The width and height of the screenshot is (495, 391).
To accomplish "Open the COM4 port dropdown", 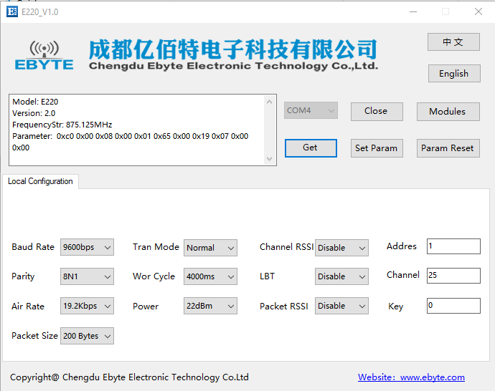I will (311, 110).
